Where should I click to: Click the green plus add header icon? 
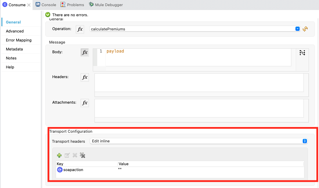point(59,155)
